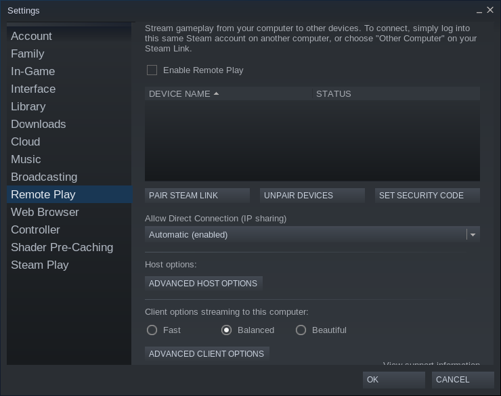Select the Remote Play category
Screen dimensions: 501x396
pos(69,194)
